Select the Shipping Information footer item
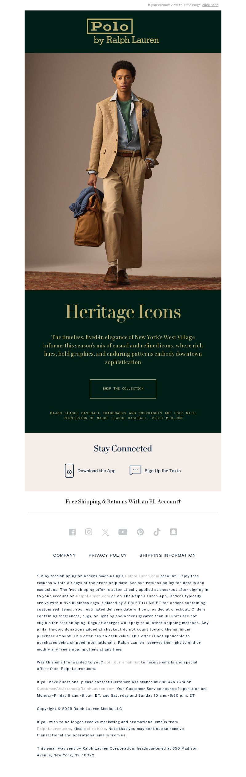The height and width of the screenshot is (777, 246). (168, 555)
